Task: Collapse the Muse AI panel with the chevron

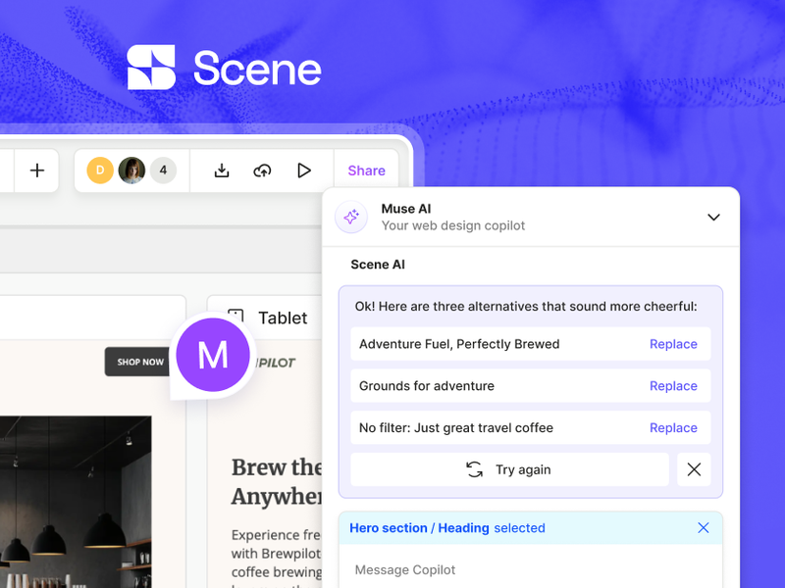Action: tap(713, 218)
